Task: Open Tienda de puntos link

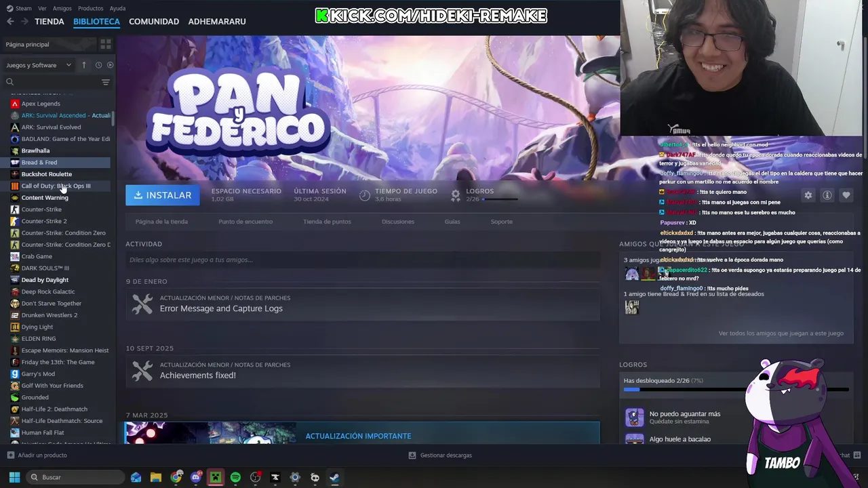Action: point(327,222)
